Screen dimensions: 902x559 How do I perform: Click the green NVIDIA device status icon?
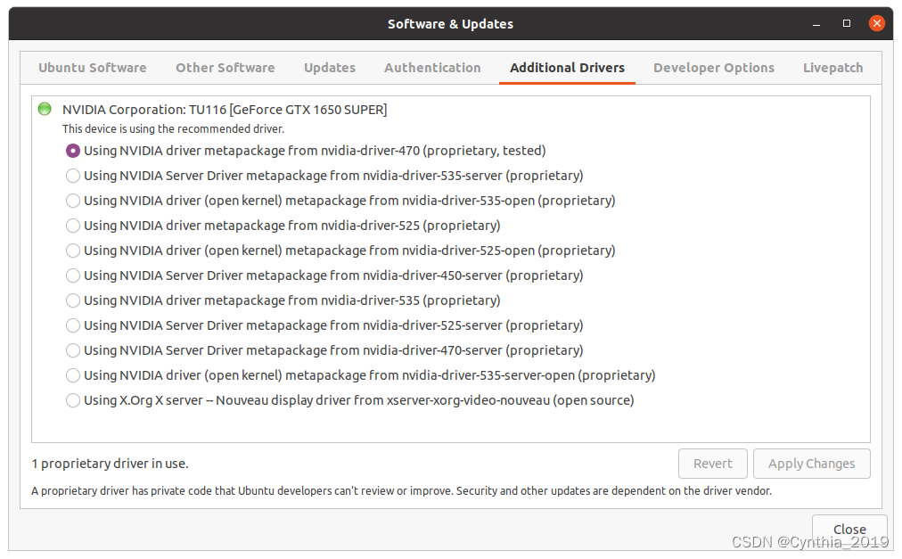point(45,109)
